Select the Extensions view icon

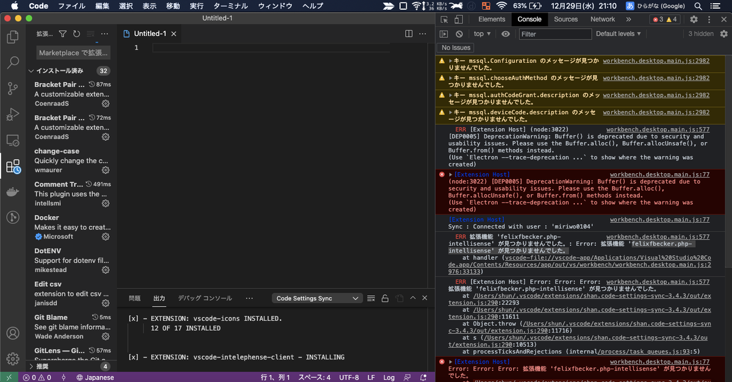(x=12, y=166)
